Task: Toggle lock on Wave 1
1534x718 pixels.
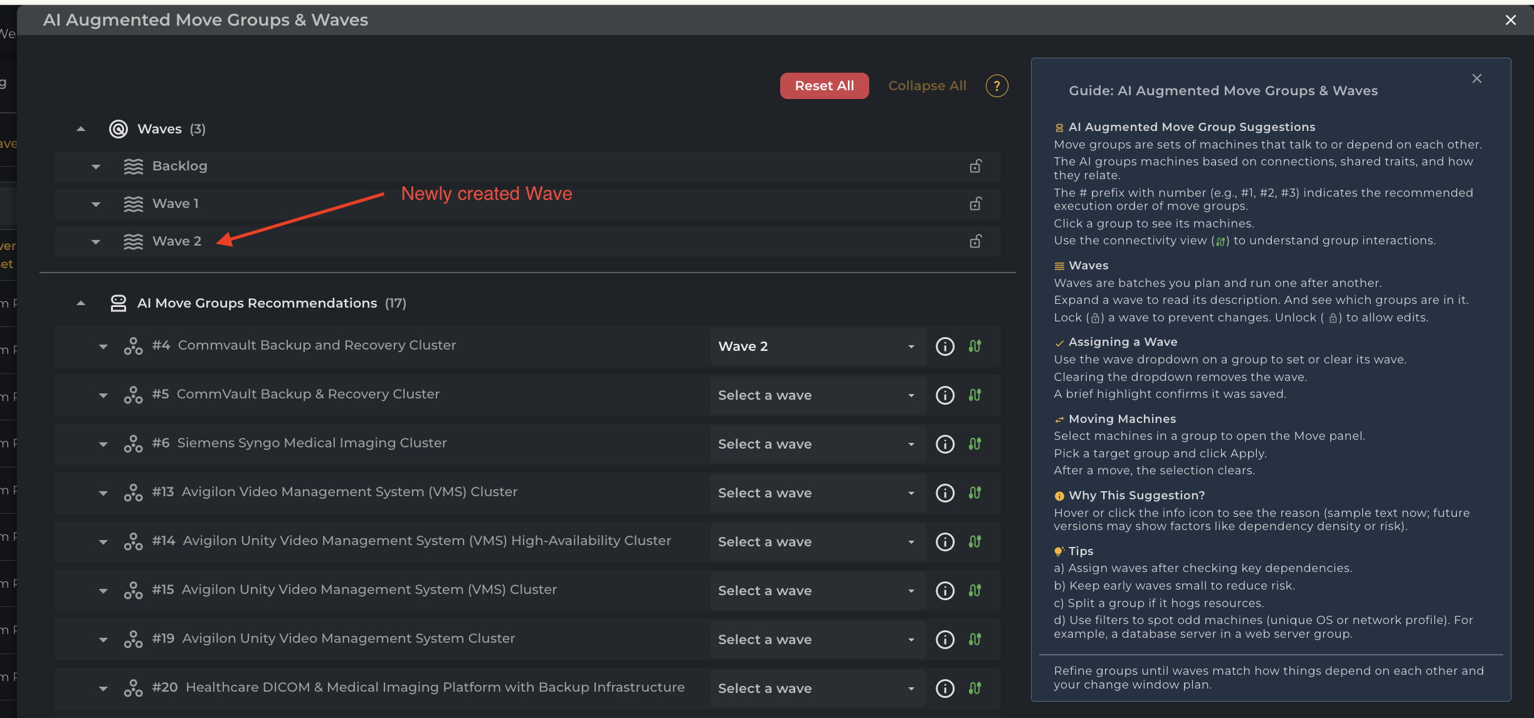Action: [975, 204]
